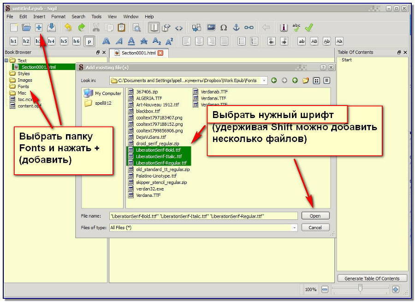Viewport: 415px width, 302px height.
Task: Switch file dialog to Detail View
Action: (x=326, y=80)
